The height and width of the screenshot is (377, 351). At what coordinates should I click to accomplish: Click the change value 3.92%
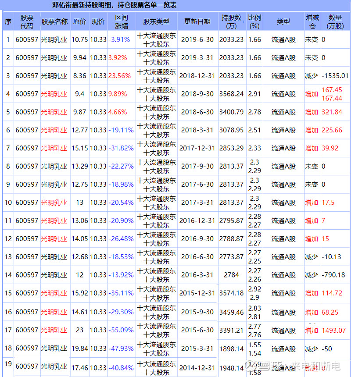coord(118,58)
